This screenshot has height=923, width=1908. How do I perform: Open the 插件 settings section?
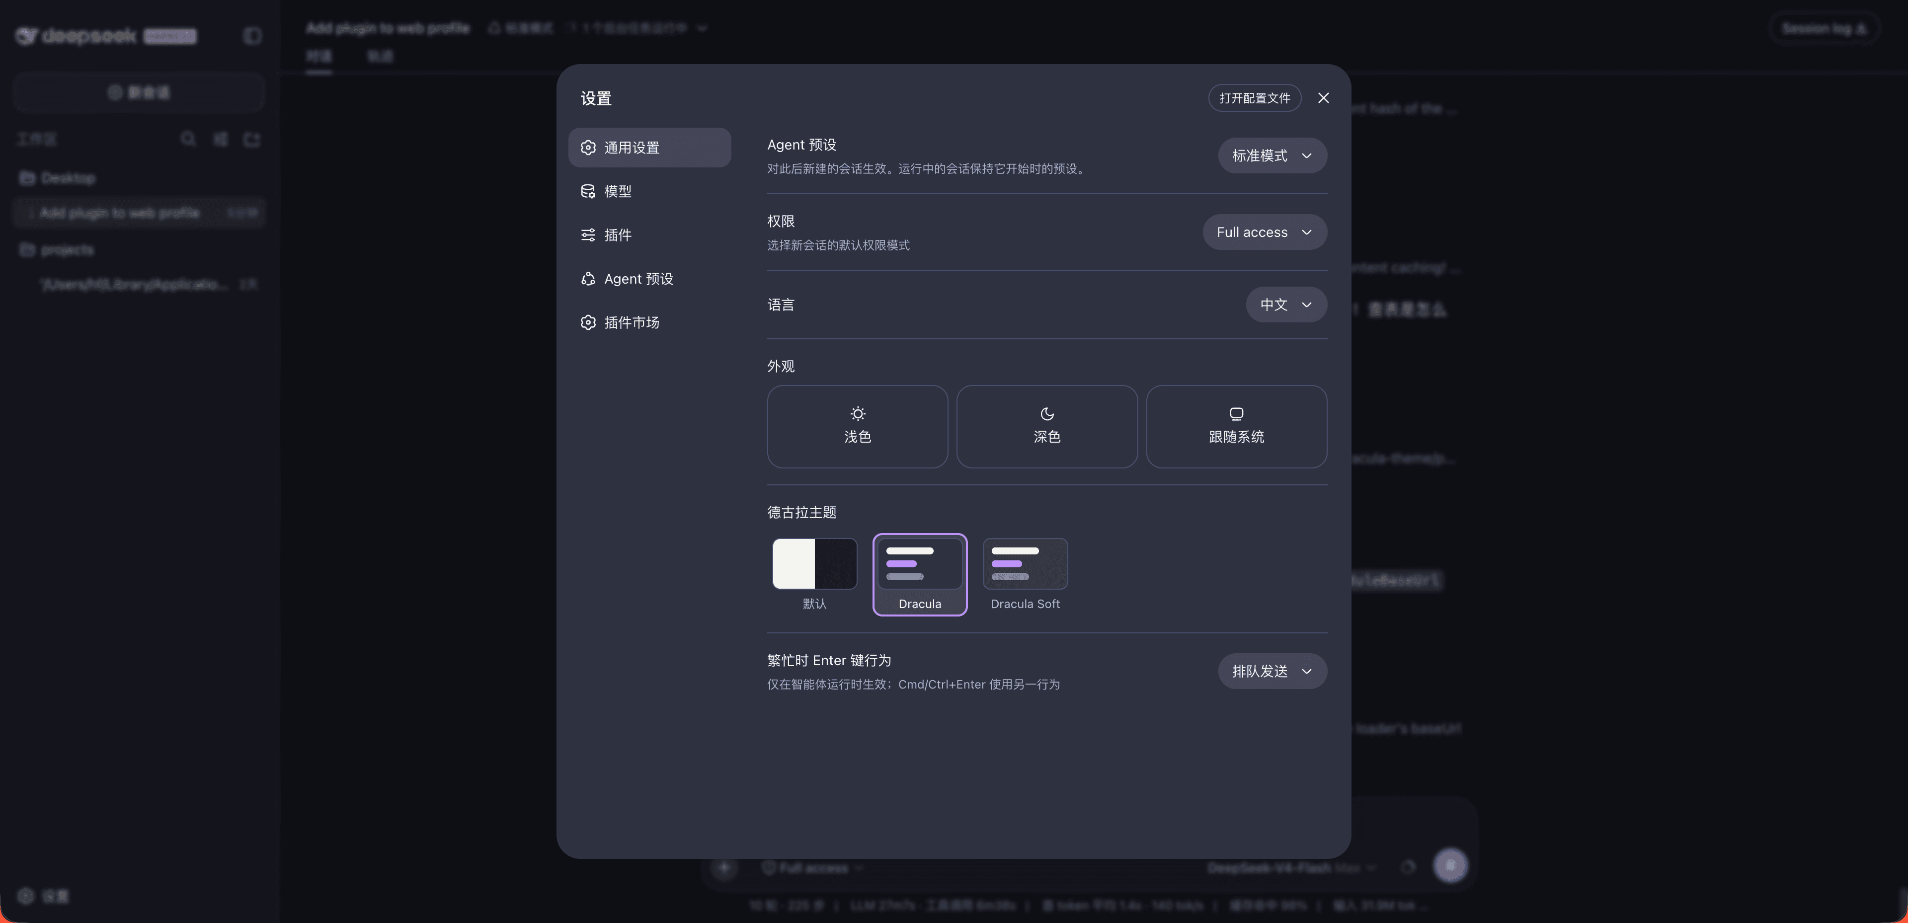coord(649,235)
